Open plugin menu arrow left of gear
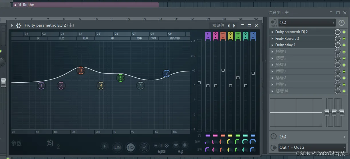 click(x=12, y=25)
